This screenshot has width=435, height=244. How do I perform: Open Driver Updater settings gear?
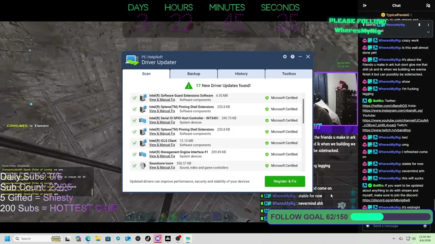285,57
